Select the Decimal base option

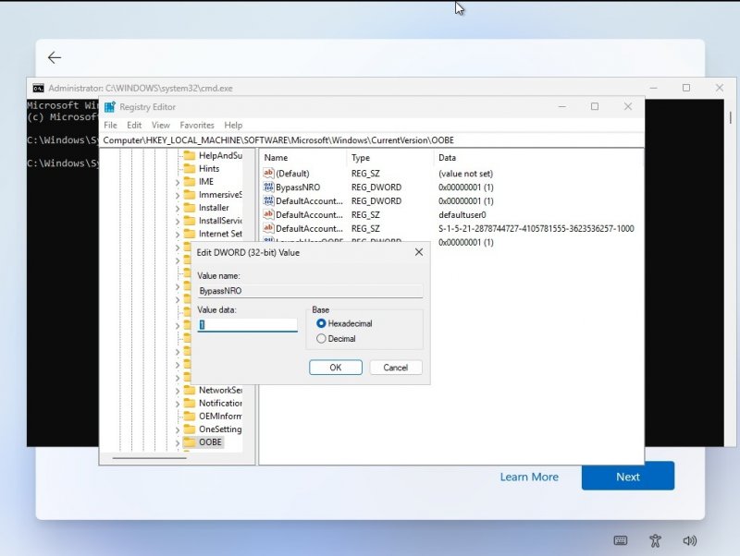[322, 339]
